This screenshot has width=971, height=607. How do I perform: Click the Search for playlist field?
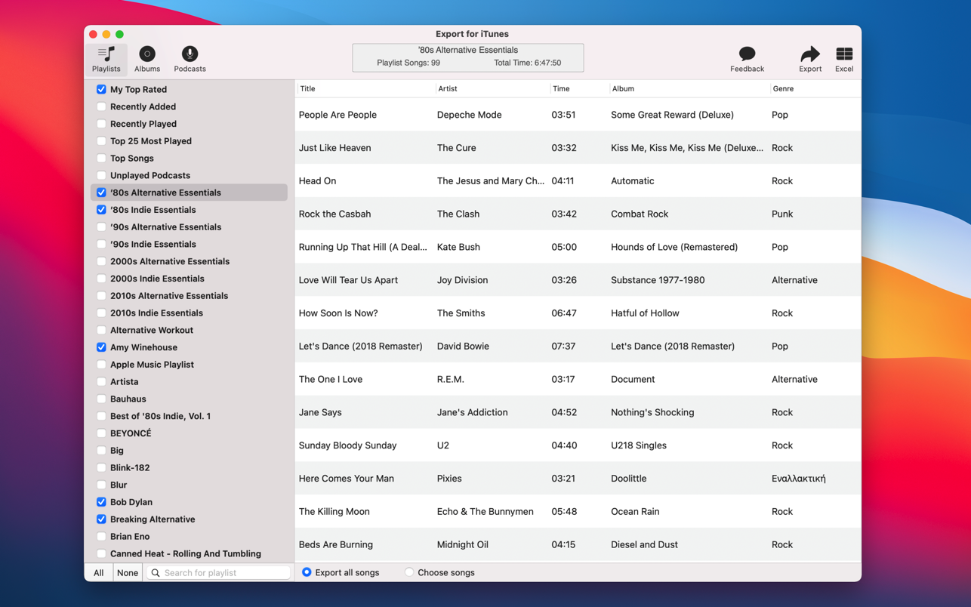[x=224, y=573]
